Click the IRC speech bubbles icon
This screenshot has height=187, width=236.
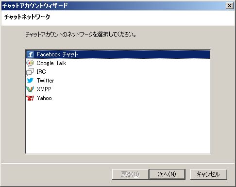(x=30, y=72)
